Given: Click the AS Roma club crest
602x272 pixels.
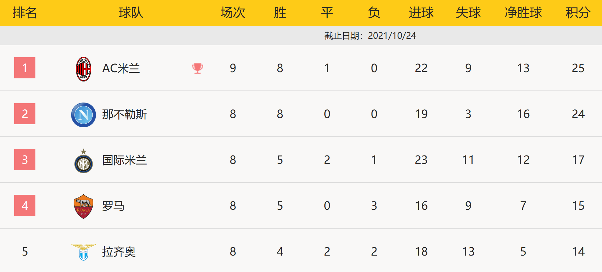Looking at the screenshot, I should click(x=84, y=206).
